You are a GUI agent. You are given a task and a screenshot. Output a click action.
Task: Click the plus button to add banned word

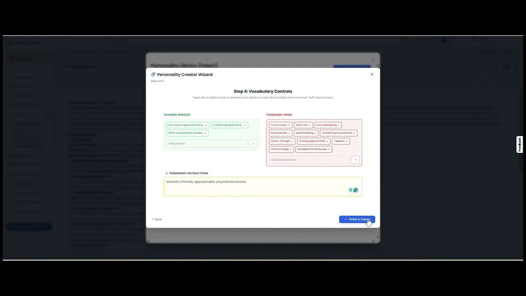355,160
